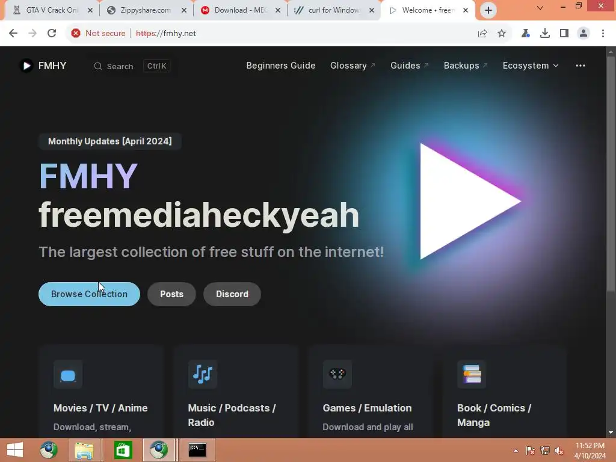Expand the Ecosystem dropdown
This screenshot has width=616, height=462.
(531, 66)
